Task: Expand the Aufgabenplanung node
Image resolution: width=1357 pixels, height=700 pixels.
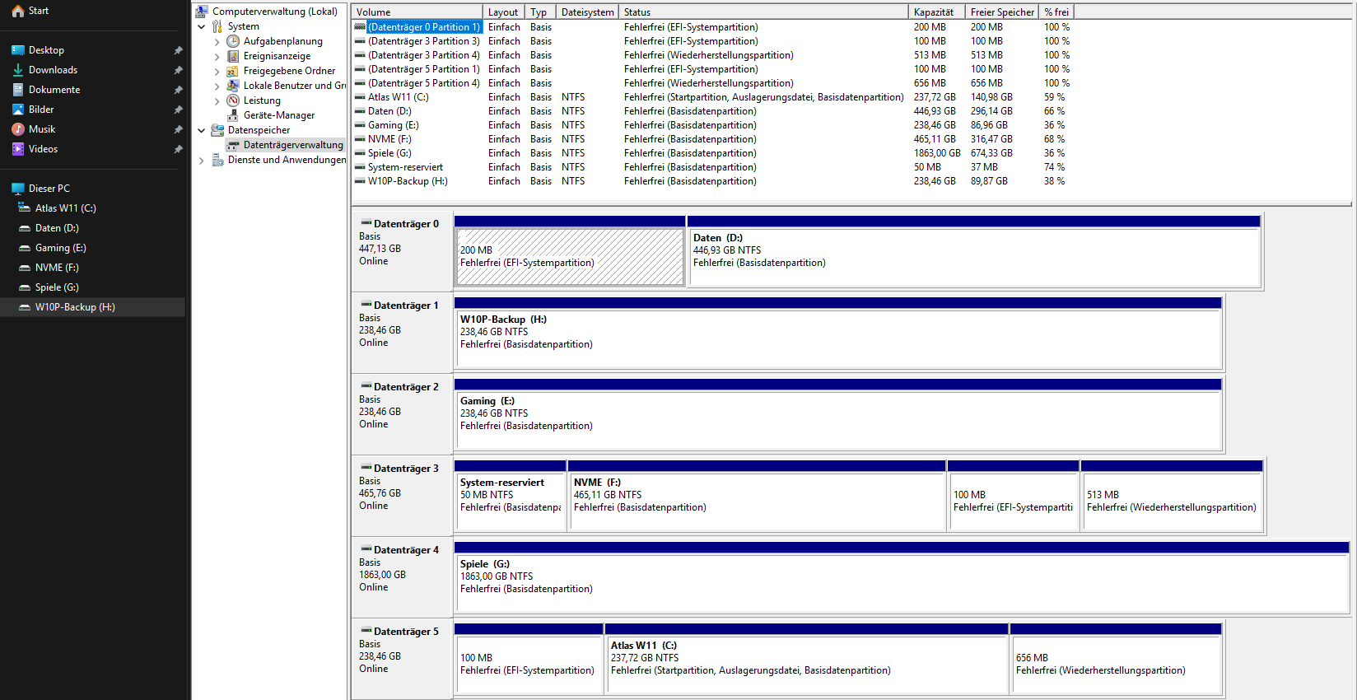Action: point(217,41)
